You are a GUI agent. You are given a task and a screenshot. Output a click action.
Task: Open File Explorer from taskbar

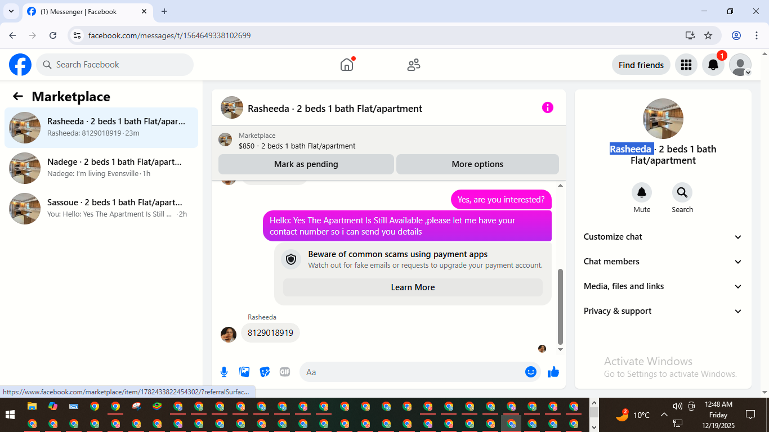(x=32, y=406)
